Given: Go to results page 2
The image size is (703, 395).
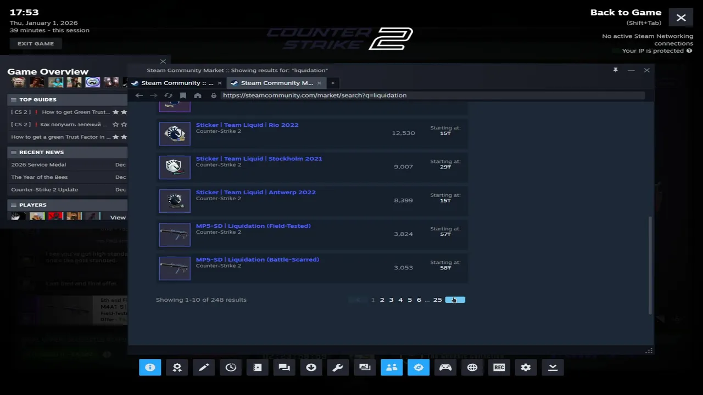Looking at the screenshot, I should pos(382,300).
